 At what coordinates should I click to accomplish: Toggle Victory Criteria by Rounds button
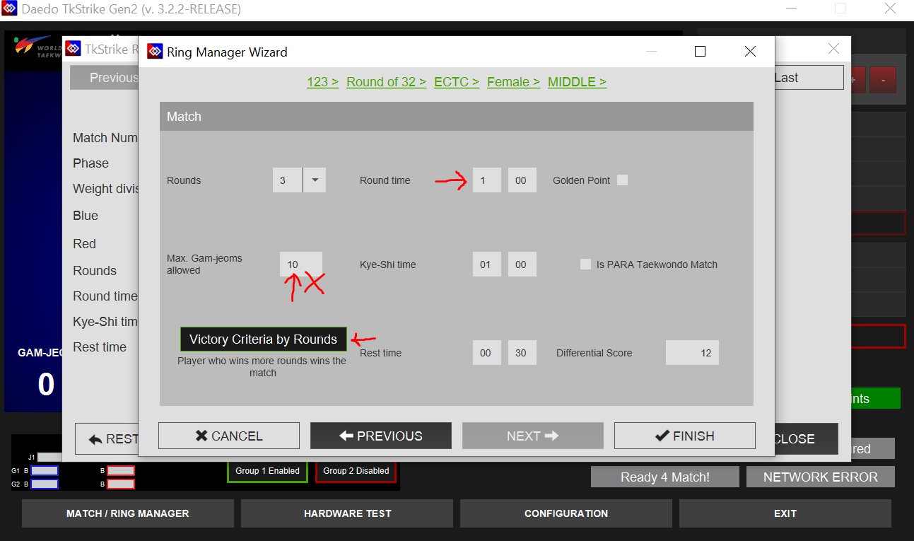click(263, 339)
